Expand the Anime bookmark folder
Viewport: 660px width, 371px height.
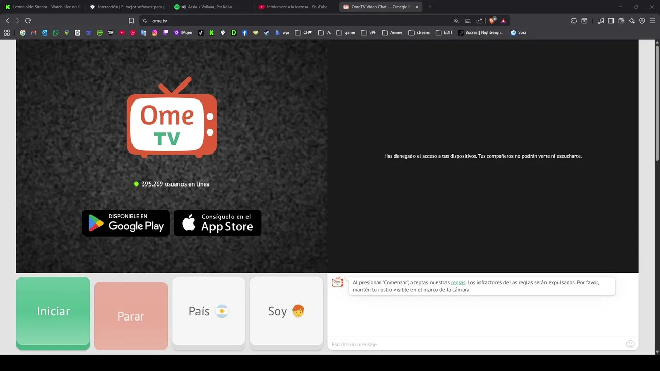(x=392, y=32)
